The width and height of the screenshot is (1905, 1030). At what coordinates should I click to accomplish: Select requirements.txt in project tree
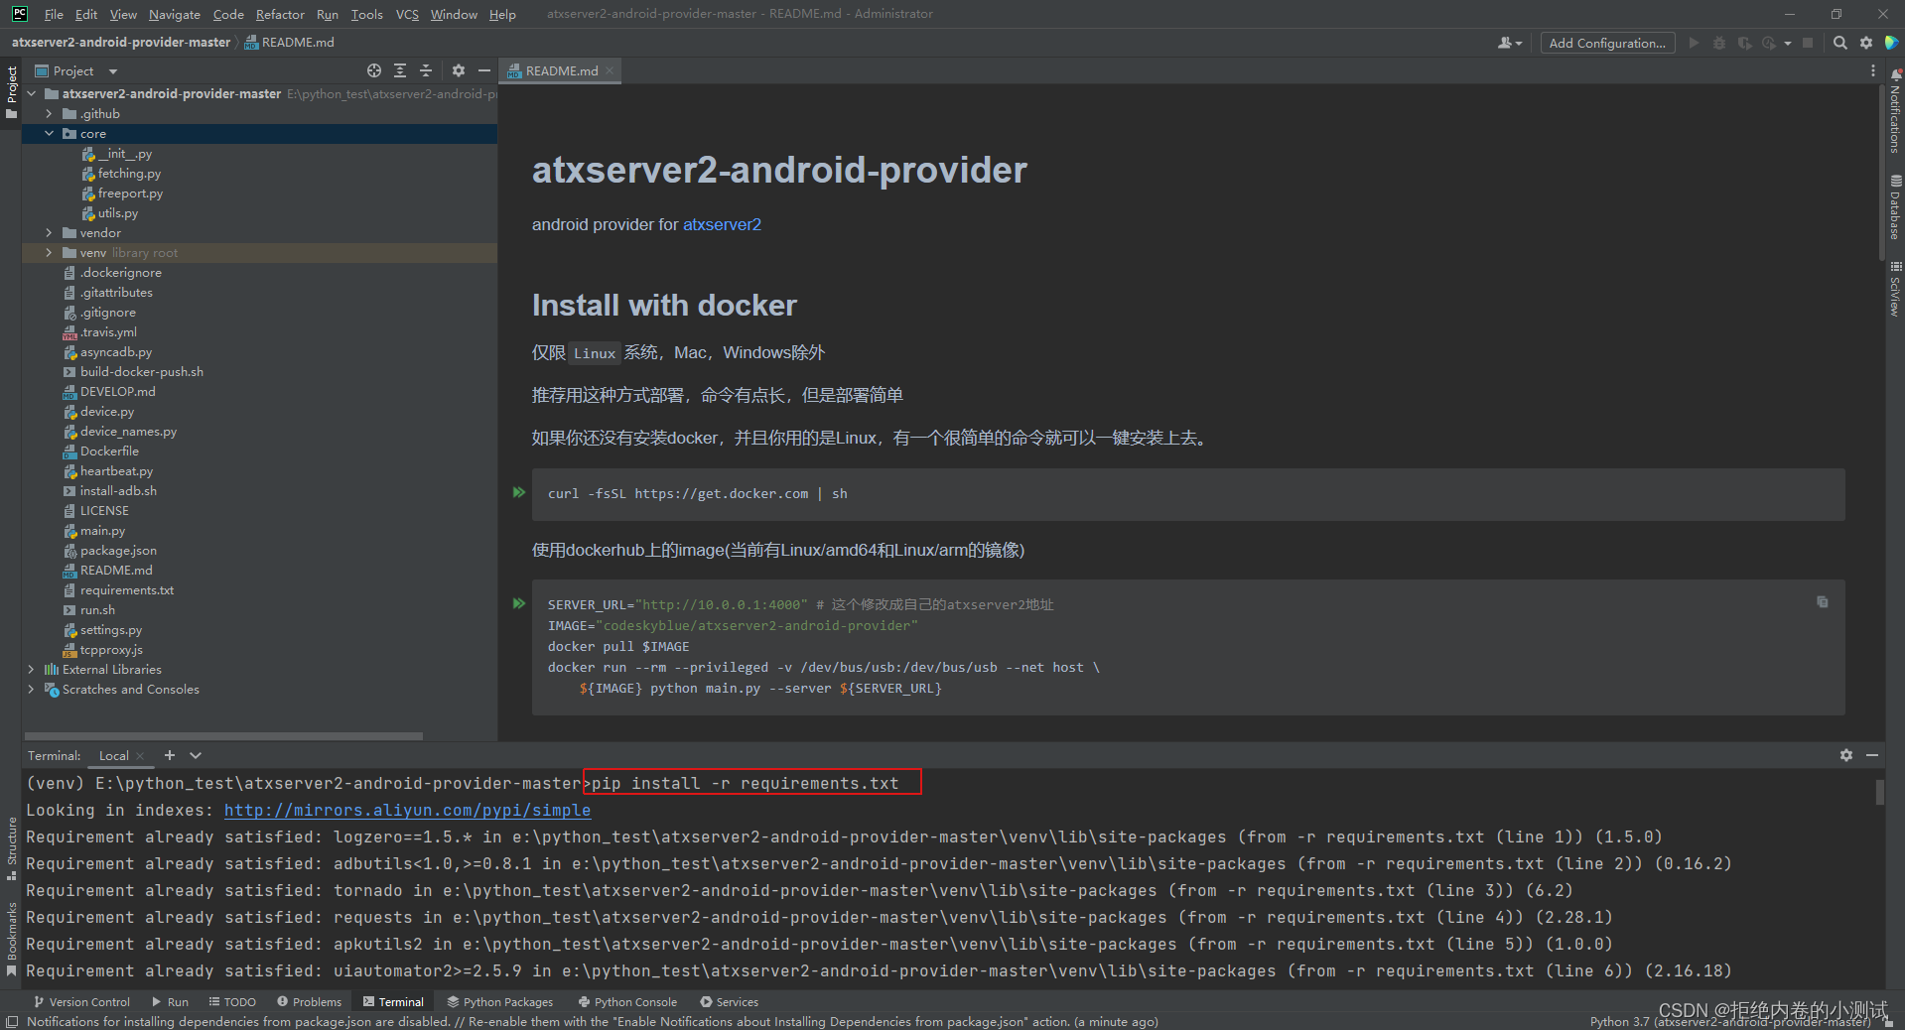pos(127,589)
